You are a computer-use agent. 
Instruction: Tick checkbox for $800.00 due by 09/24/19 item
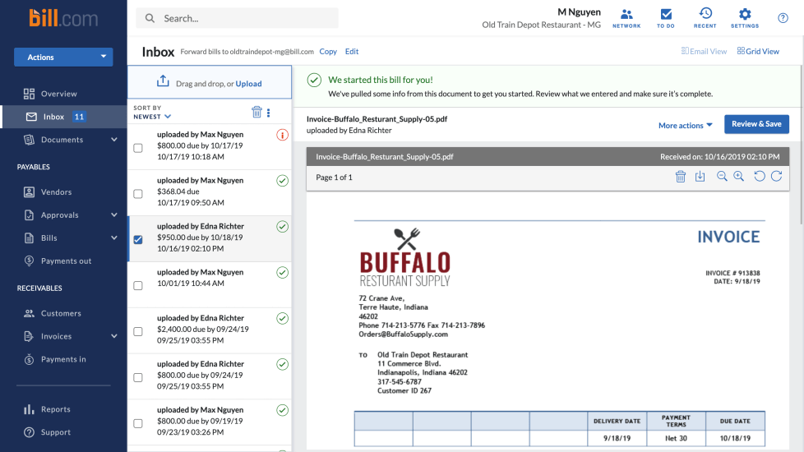tap(138, 378)
